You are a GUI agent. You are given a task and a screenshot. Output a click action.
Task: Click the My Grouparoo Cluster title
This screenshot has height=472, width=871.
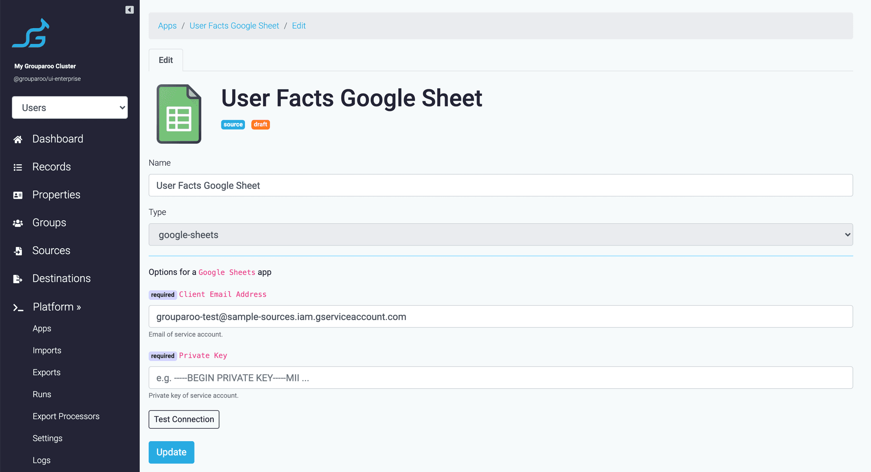click(x=45, y=66)
